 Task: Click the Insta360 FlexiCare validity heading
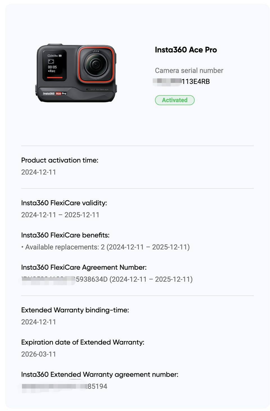point(64,203)
